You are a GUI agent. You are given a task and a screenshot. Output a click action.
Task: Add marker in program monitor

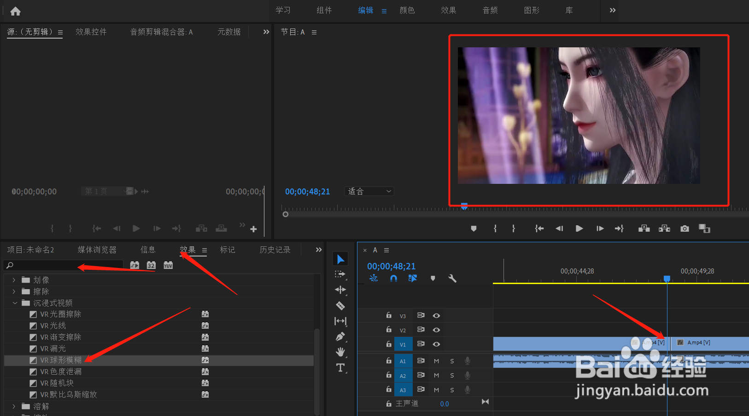[x=474, y=228]
